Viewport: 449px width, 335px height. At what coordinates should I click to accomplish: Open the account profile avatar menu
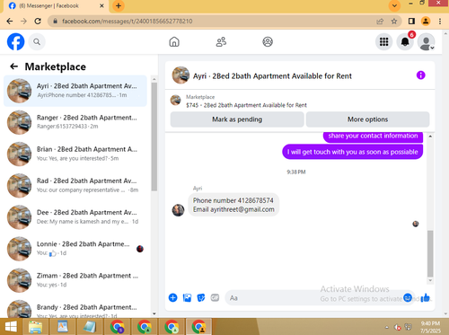(x=426, y=41)
